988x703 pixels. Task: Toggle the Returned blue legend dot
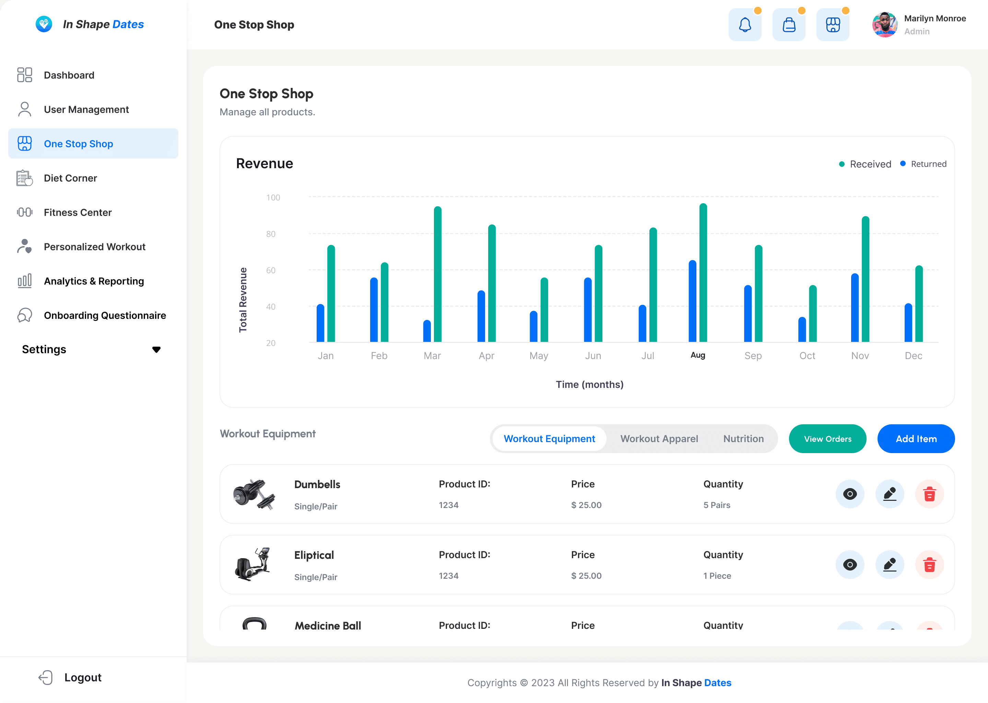[903, 164]
